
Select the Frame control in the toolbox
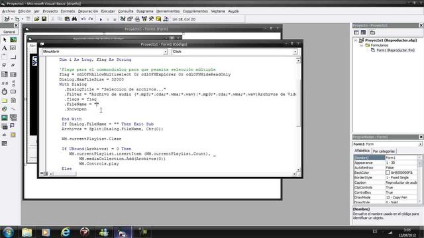click(x=5, y=57)
